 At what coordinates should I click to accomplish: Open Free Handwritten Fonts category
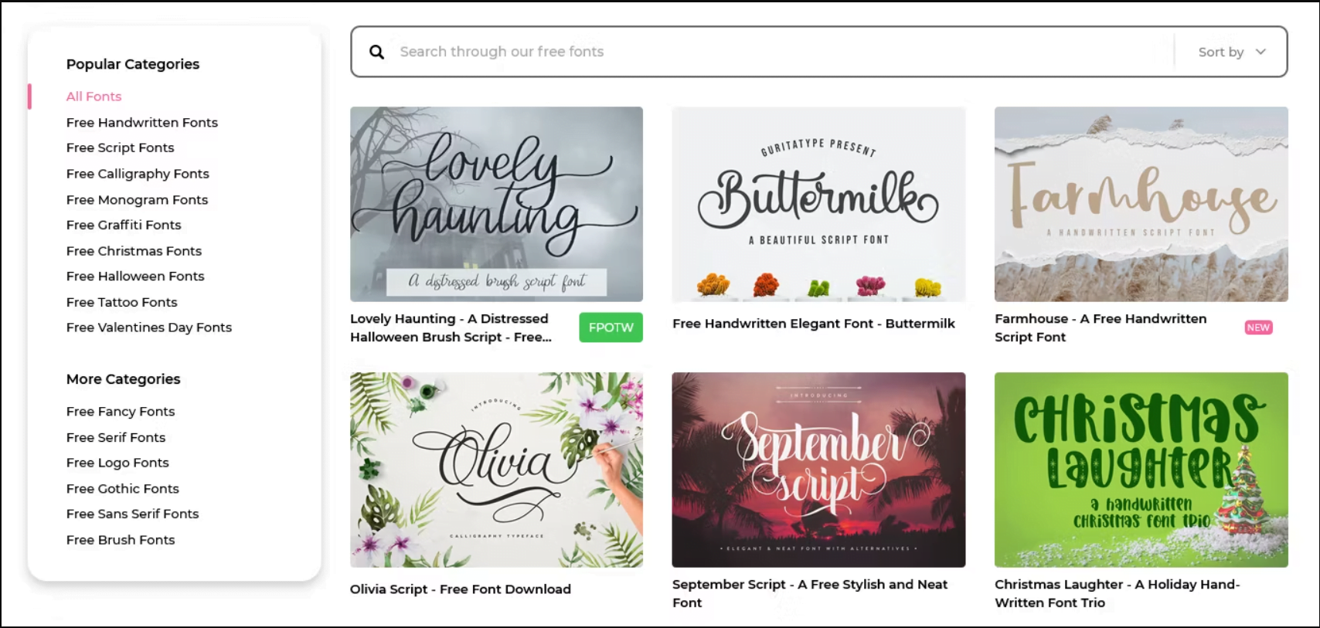(142, 122)
